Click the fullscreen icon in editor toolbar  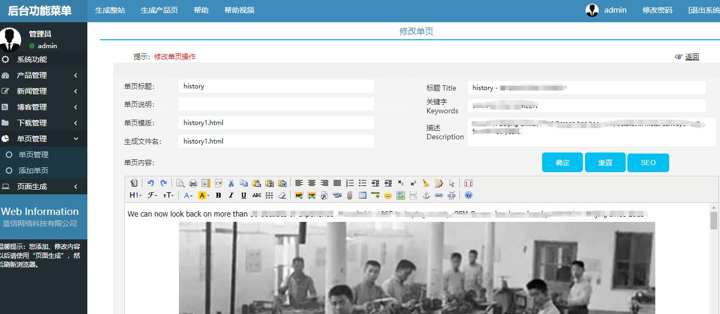point(468,183)
